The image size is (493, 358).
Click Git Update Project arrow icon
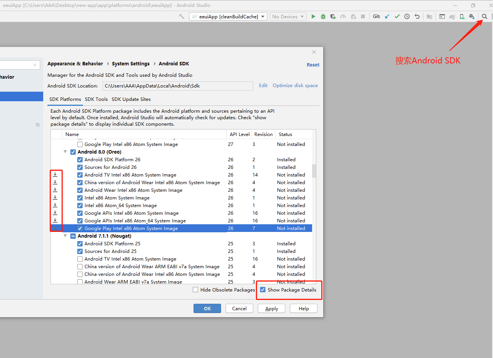(387, 16)
